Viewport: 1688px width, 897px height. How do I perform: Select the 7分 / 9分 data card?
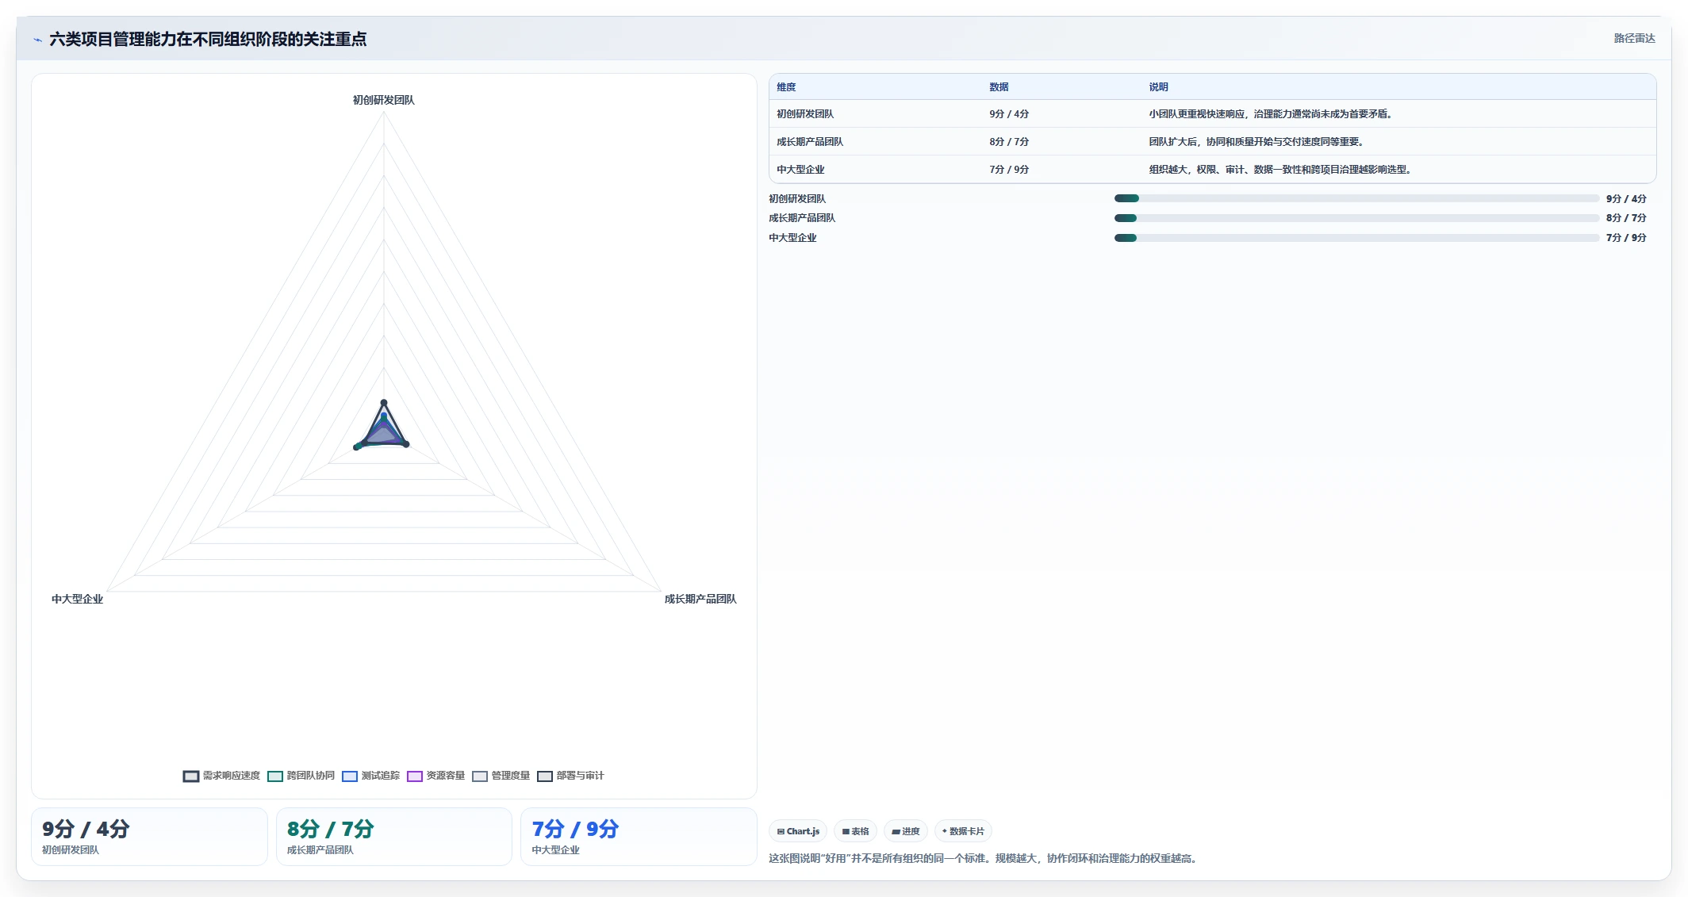639,837
